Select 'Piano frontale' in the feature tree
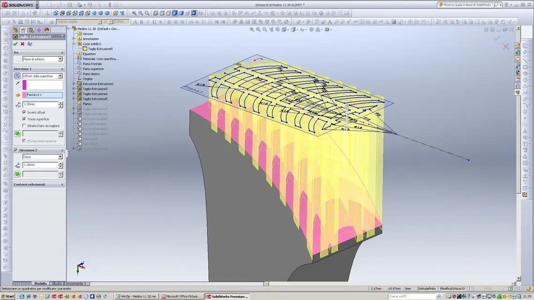This screenshot has height=300, width=534. point(92,64)
